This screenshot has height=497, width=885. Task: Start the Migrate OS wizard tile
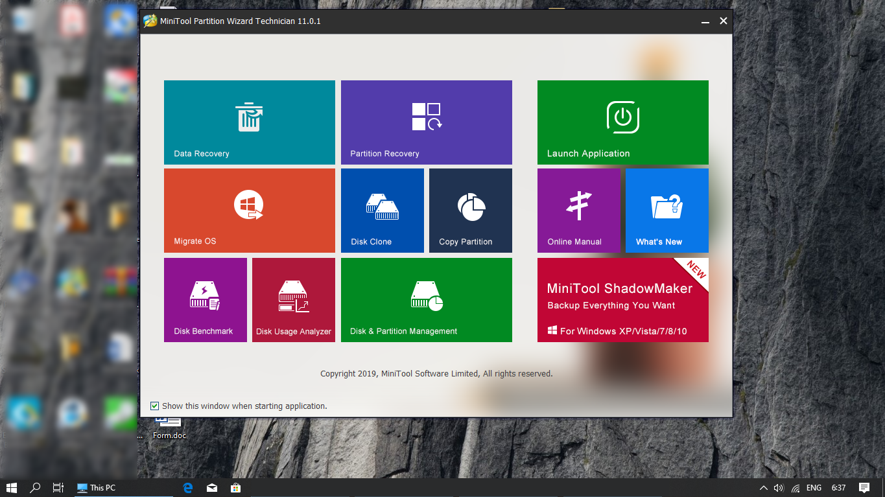pos(250,211)
